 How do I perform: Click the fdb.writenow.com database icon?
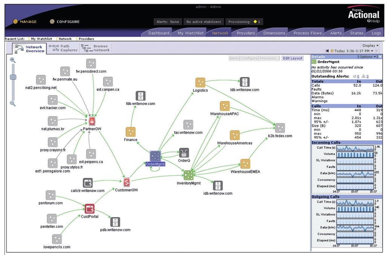[x=141, y=96]
